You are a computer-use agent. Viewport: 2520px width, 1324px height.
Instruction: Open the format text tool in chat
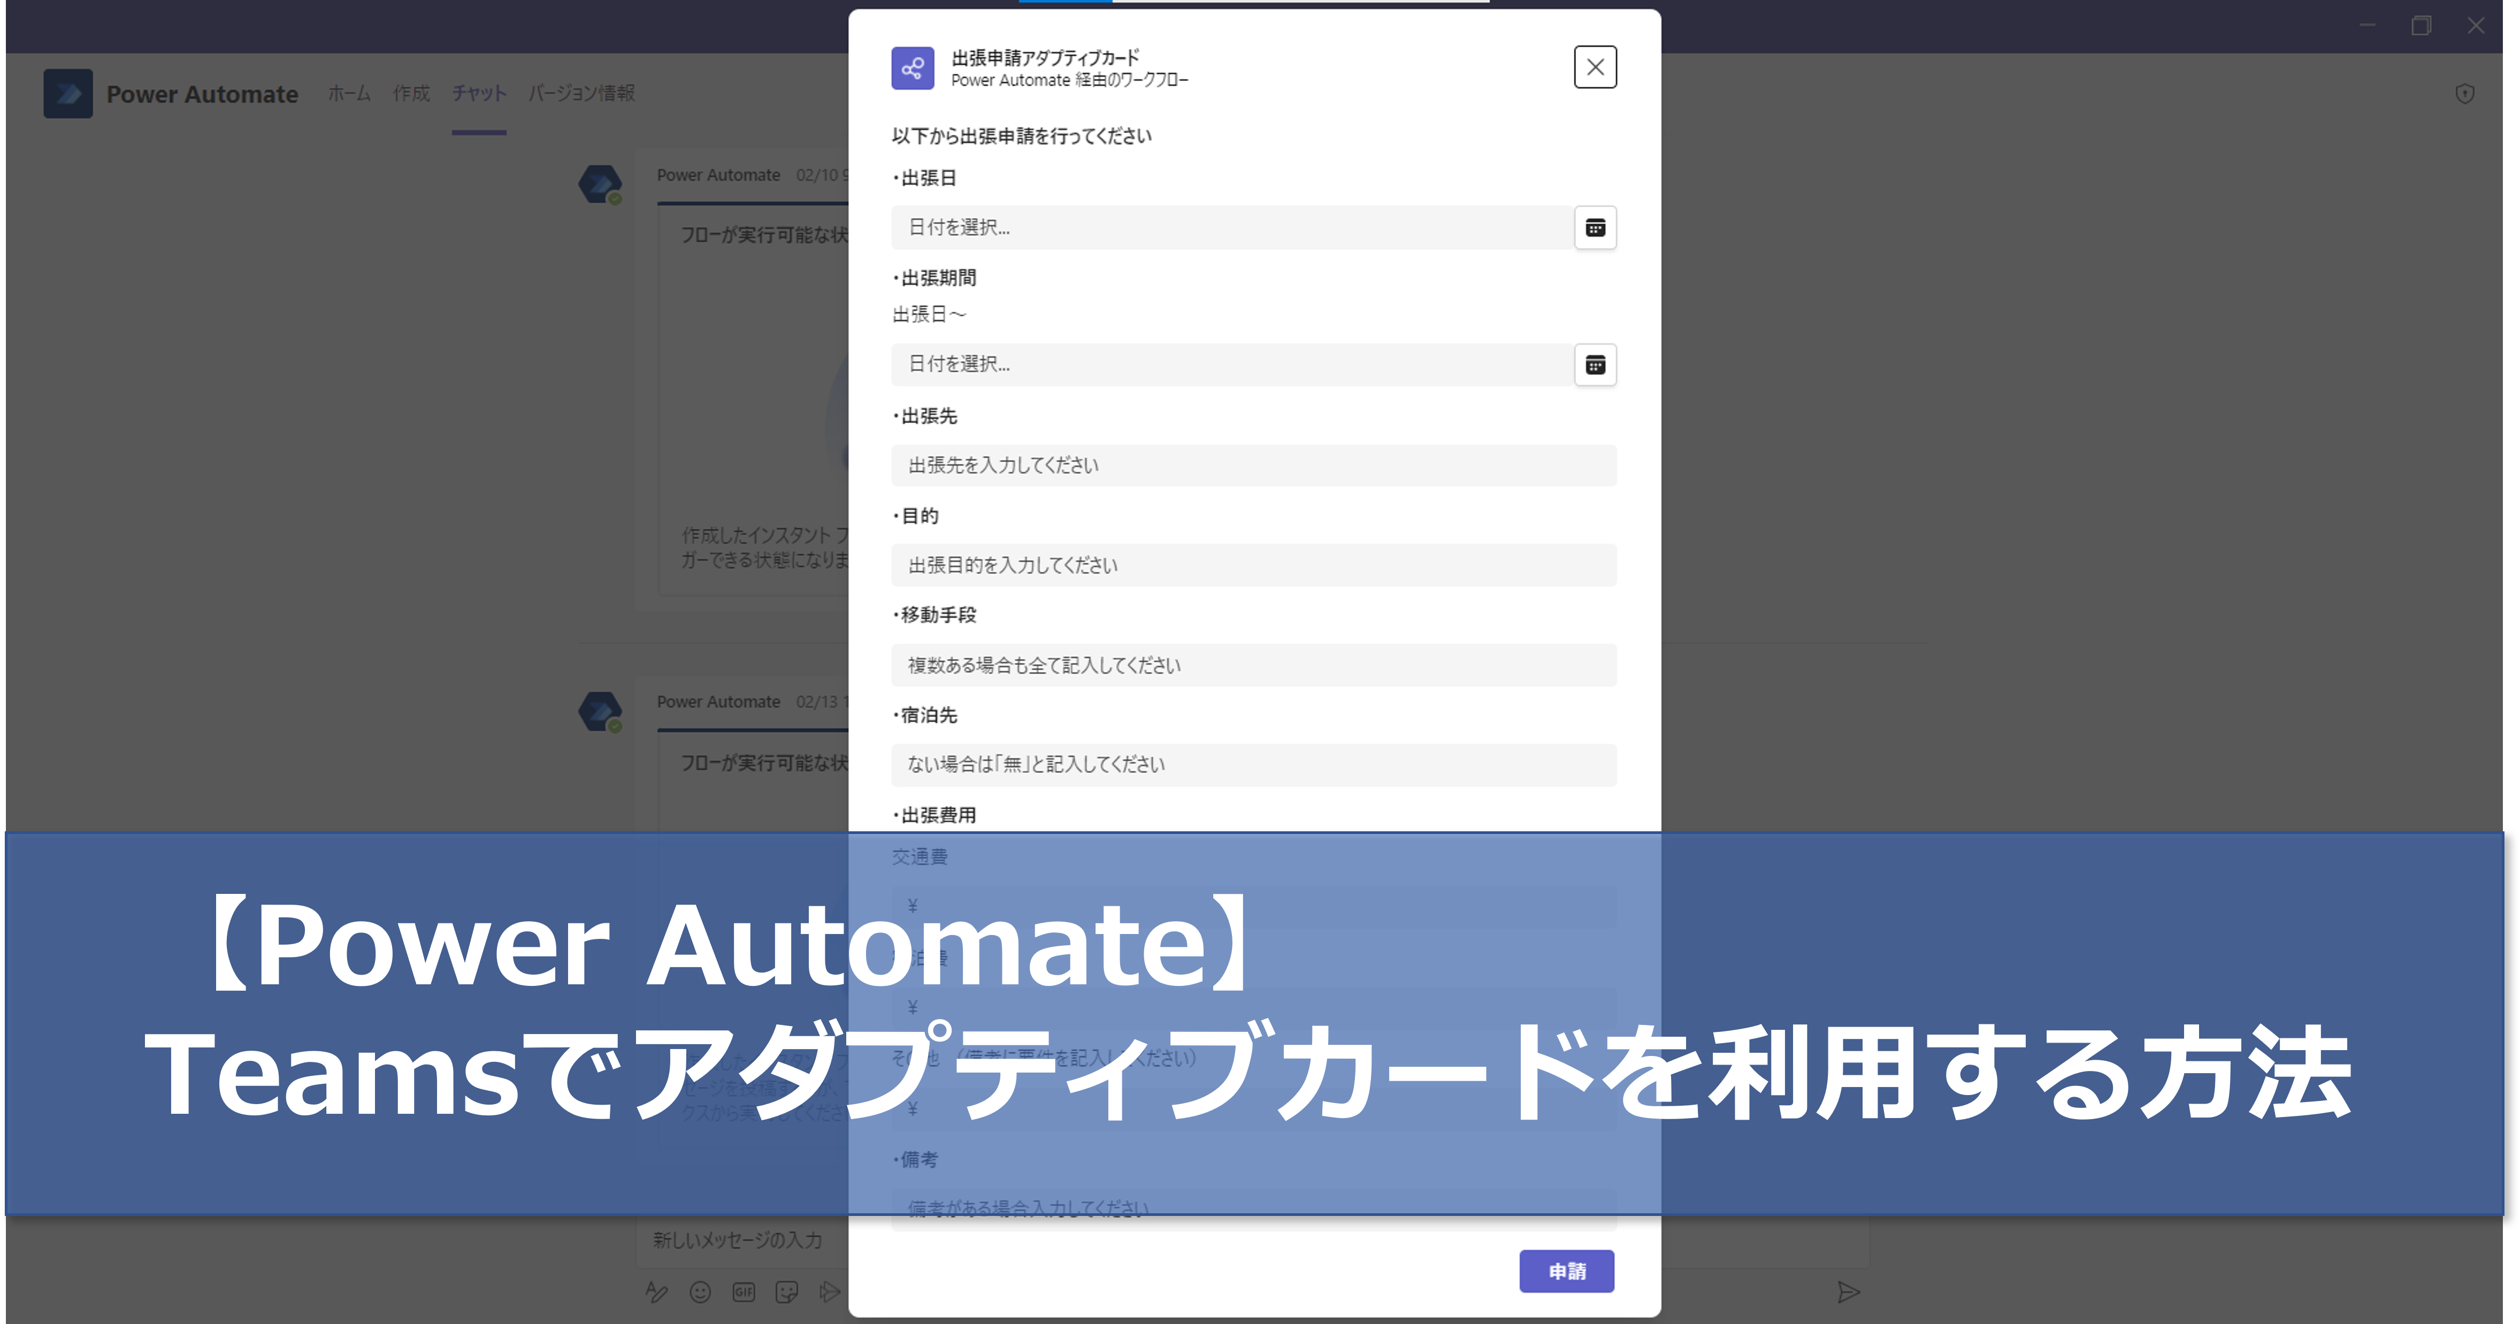[656, 1292]
